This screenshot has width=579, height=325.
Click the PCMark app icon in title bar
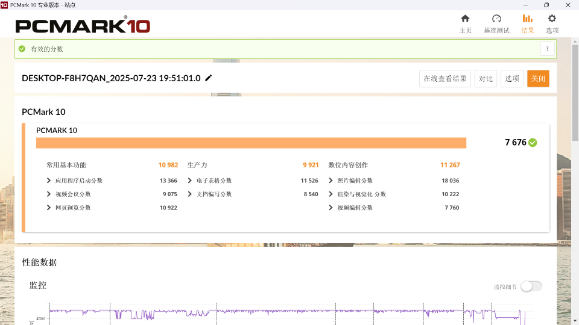click(4, 5)
